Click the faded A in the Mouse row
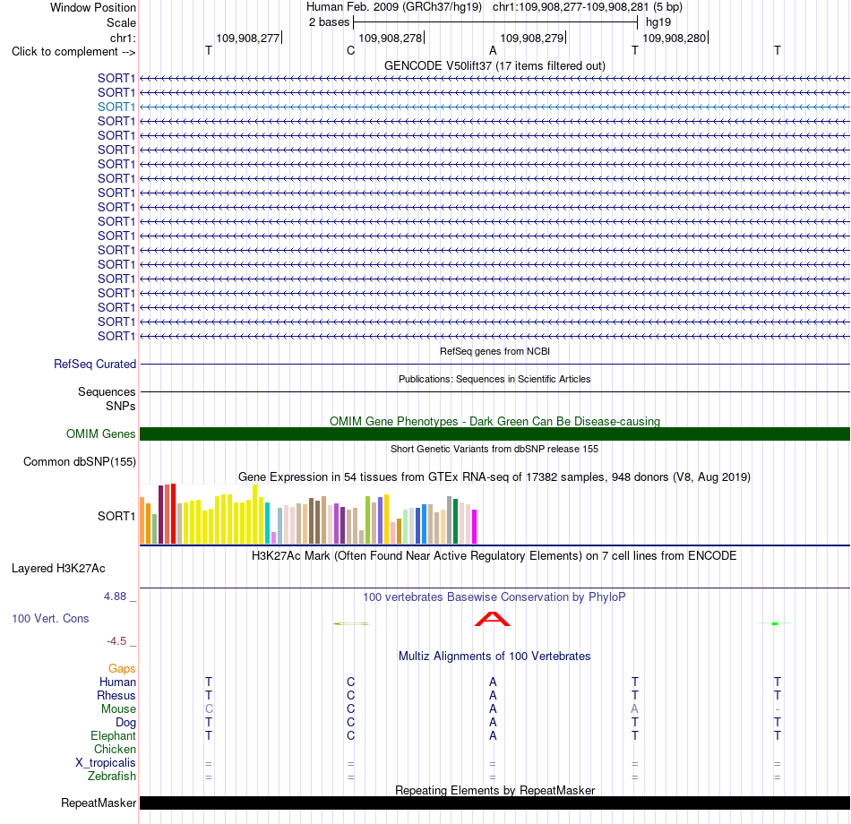This screenshot has height=824, width=851. pyautogui.click(x=634, y=709)
